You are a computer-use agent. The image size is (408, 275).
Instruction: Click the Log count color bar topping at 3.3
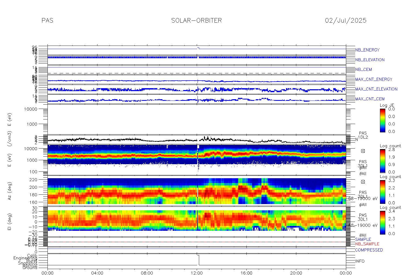pyautogui.click(x=383, y=191)
